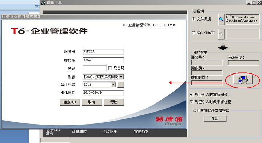Open the 会计年度 2013 dropdown

(114, 85)
